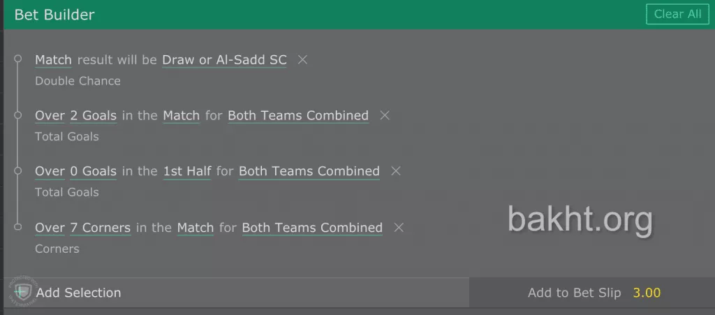Screen dimensions: 715x315
Task: Open 'Both Teams Combined' in 1st Half row
Action: pyautogui.click(x=309, y=172)
